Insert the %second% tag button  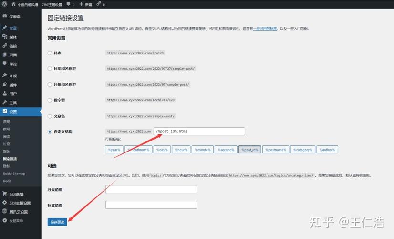click(226, 150)
